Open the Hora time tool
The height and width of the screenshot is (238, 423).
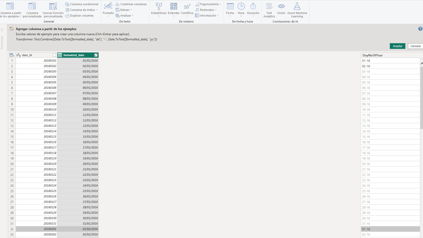pyautogui.click(x=241, y=10)
